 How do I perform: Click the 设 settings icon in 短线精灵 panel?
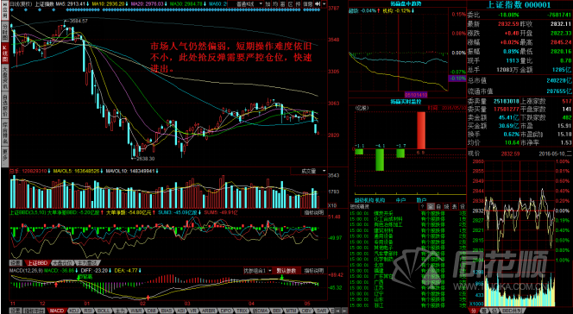pyautogui.click(x=463, y=207)
